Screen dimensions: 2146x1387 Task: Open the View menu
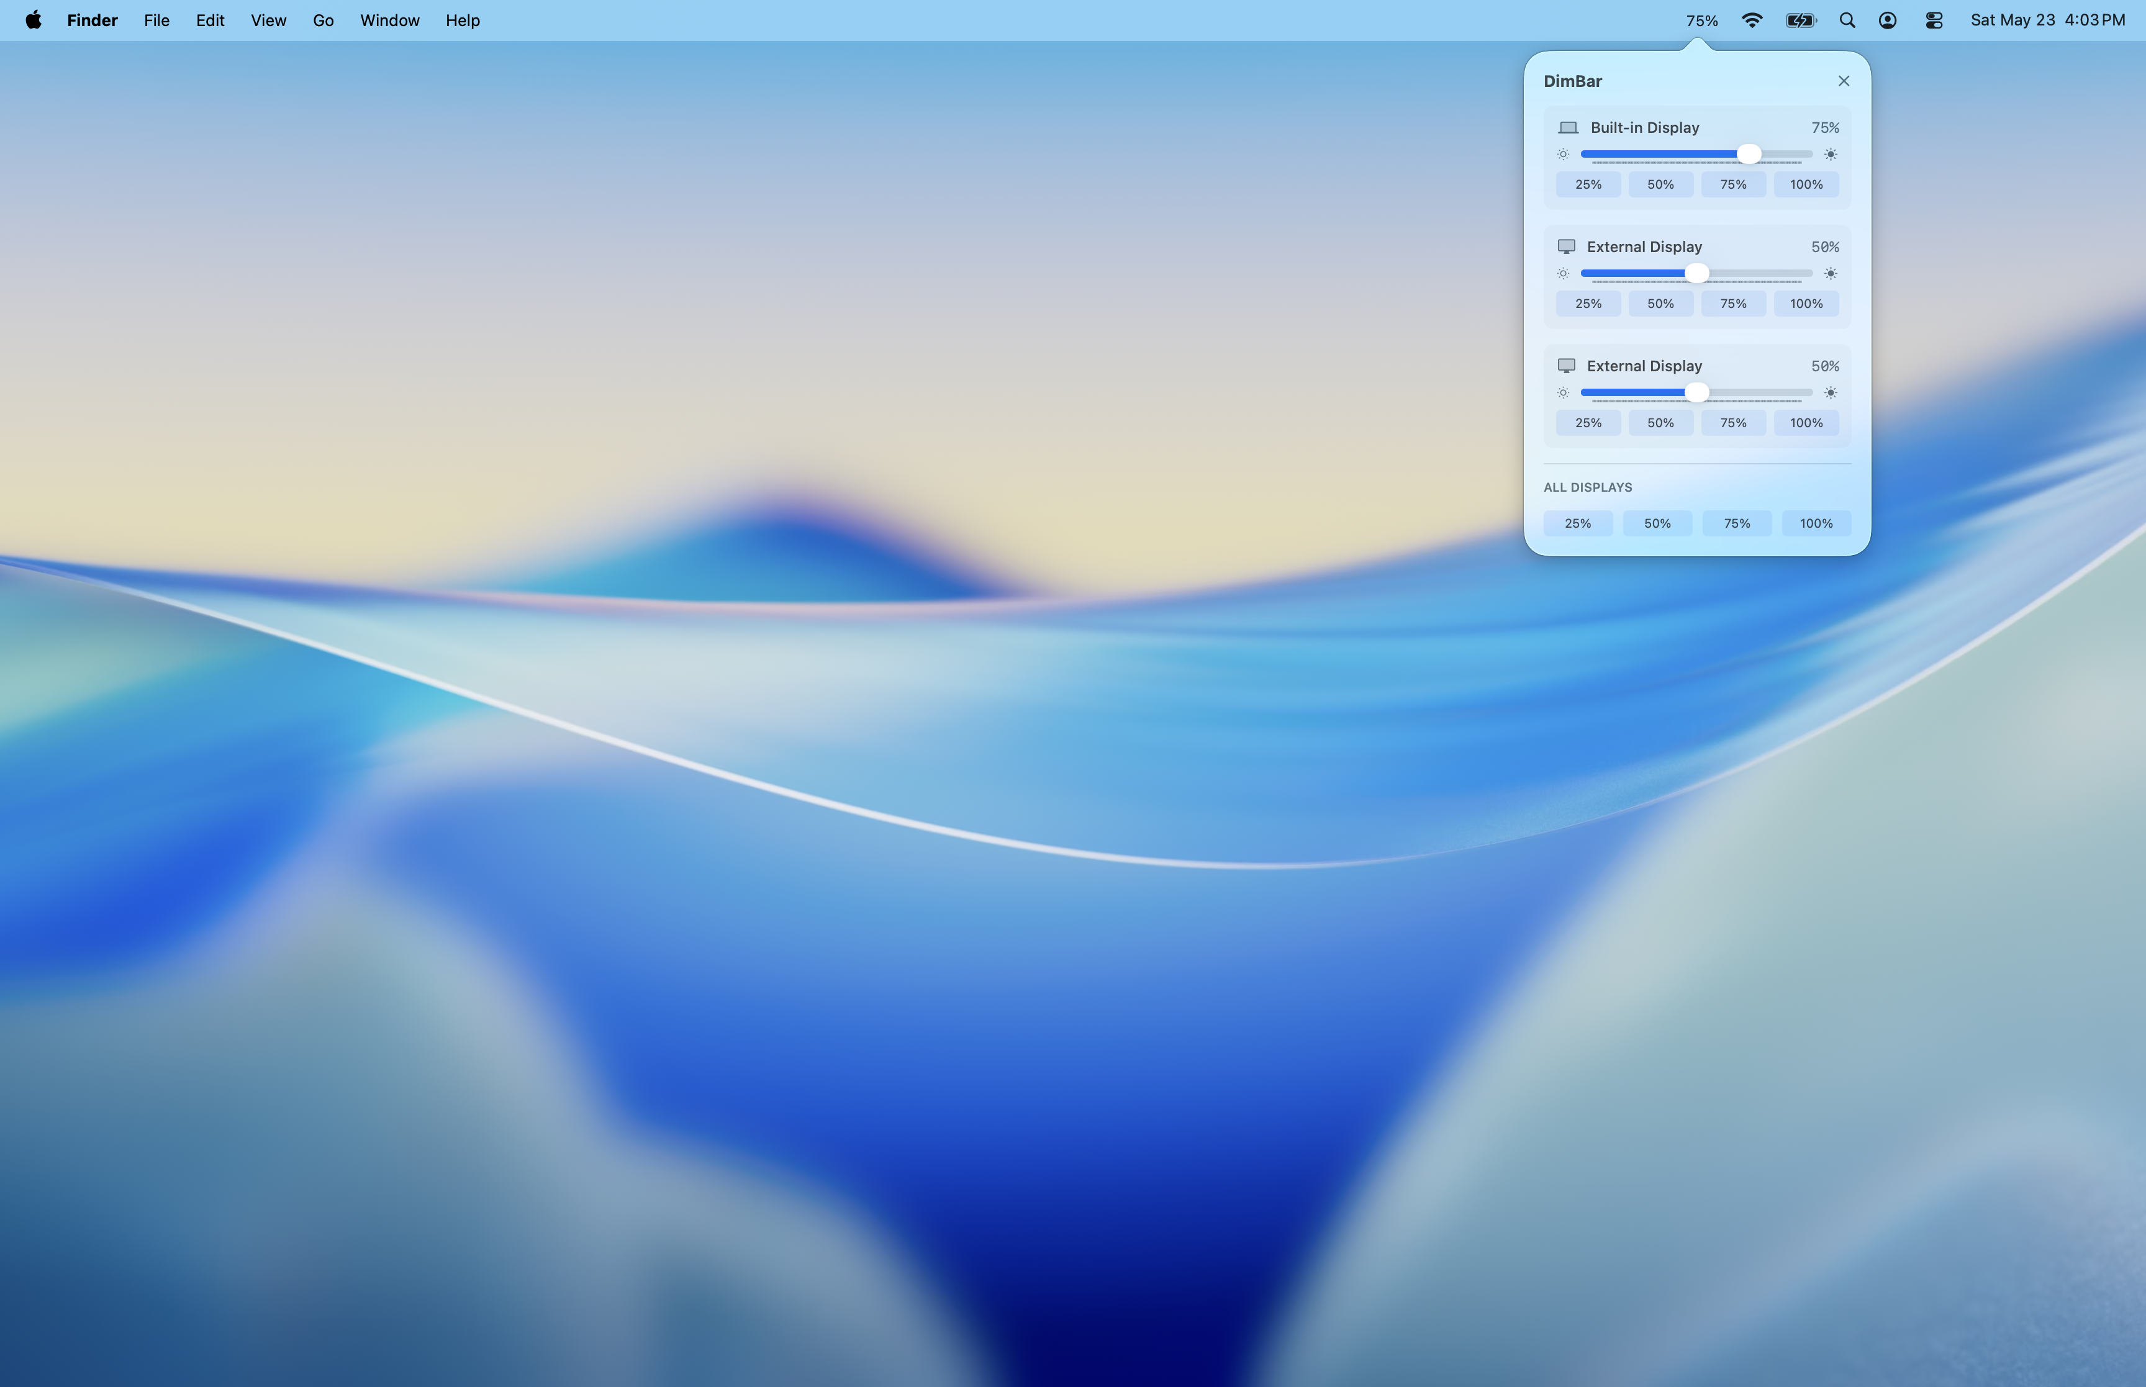(x=268, y=20)
